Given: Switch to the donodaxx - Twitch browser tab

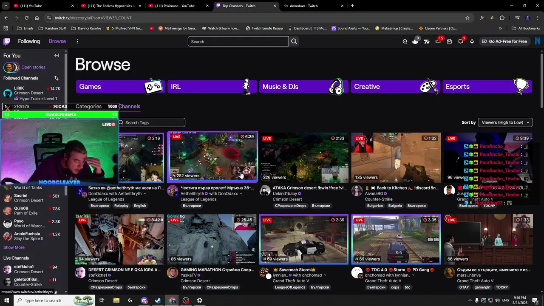Looking at the screenshot, I should click(x=314, y=6).
